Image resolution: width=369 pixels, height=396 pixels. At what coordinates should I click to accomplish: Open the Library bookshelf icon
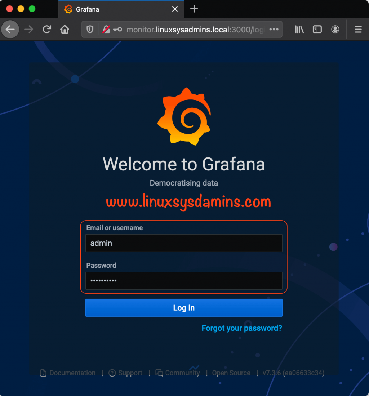[299, 29]
